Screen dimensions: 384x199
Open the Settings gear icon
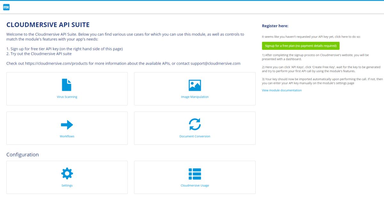pyautogui.click(x=67, y=173)
